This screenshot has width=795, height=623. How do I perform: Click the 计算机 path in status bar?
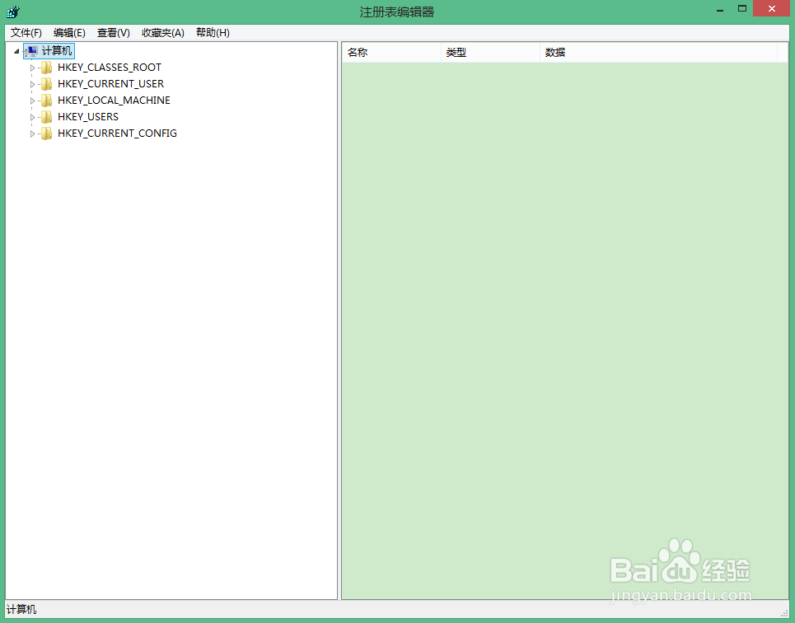click(21, 609)
